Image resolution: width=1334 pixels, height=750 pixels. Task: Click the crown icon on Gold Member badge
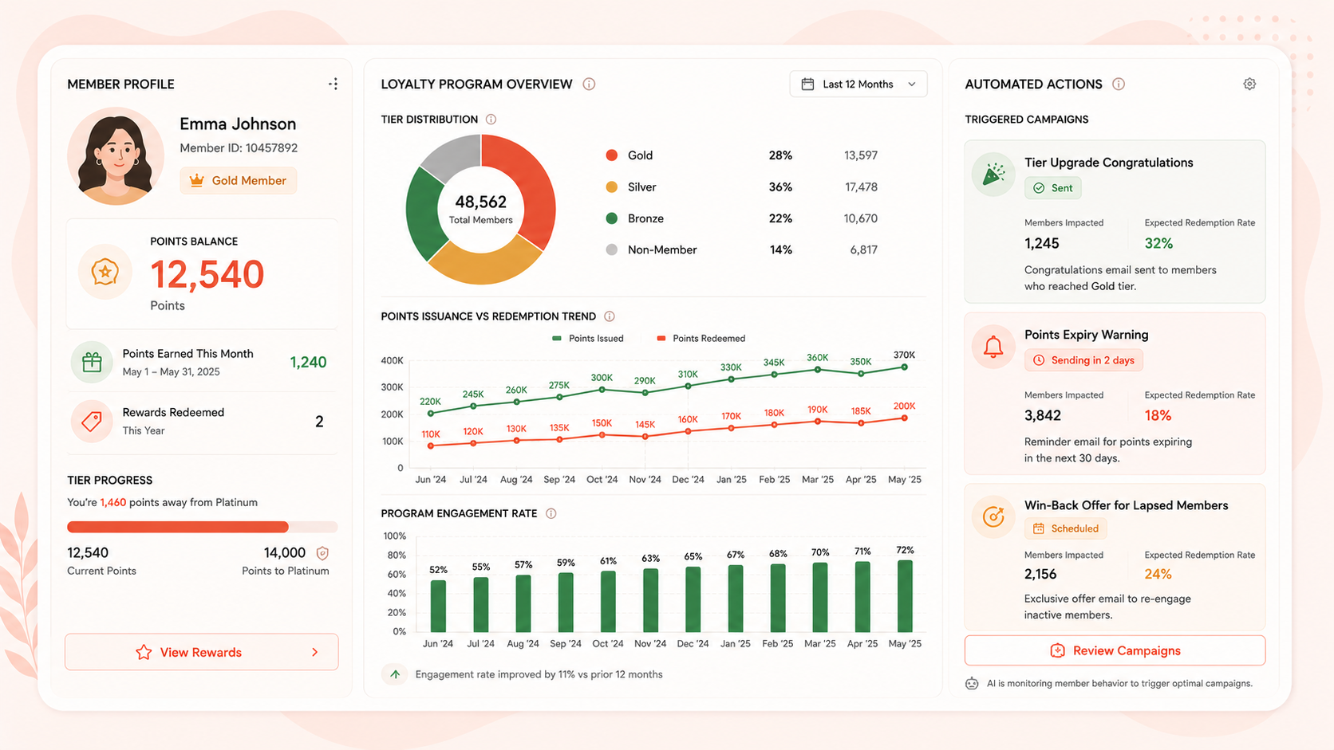coord(196,180)
